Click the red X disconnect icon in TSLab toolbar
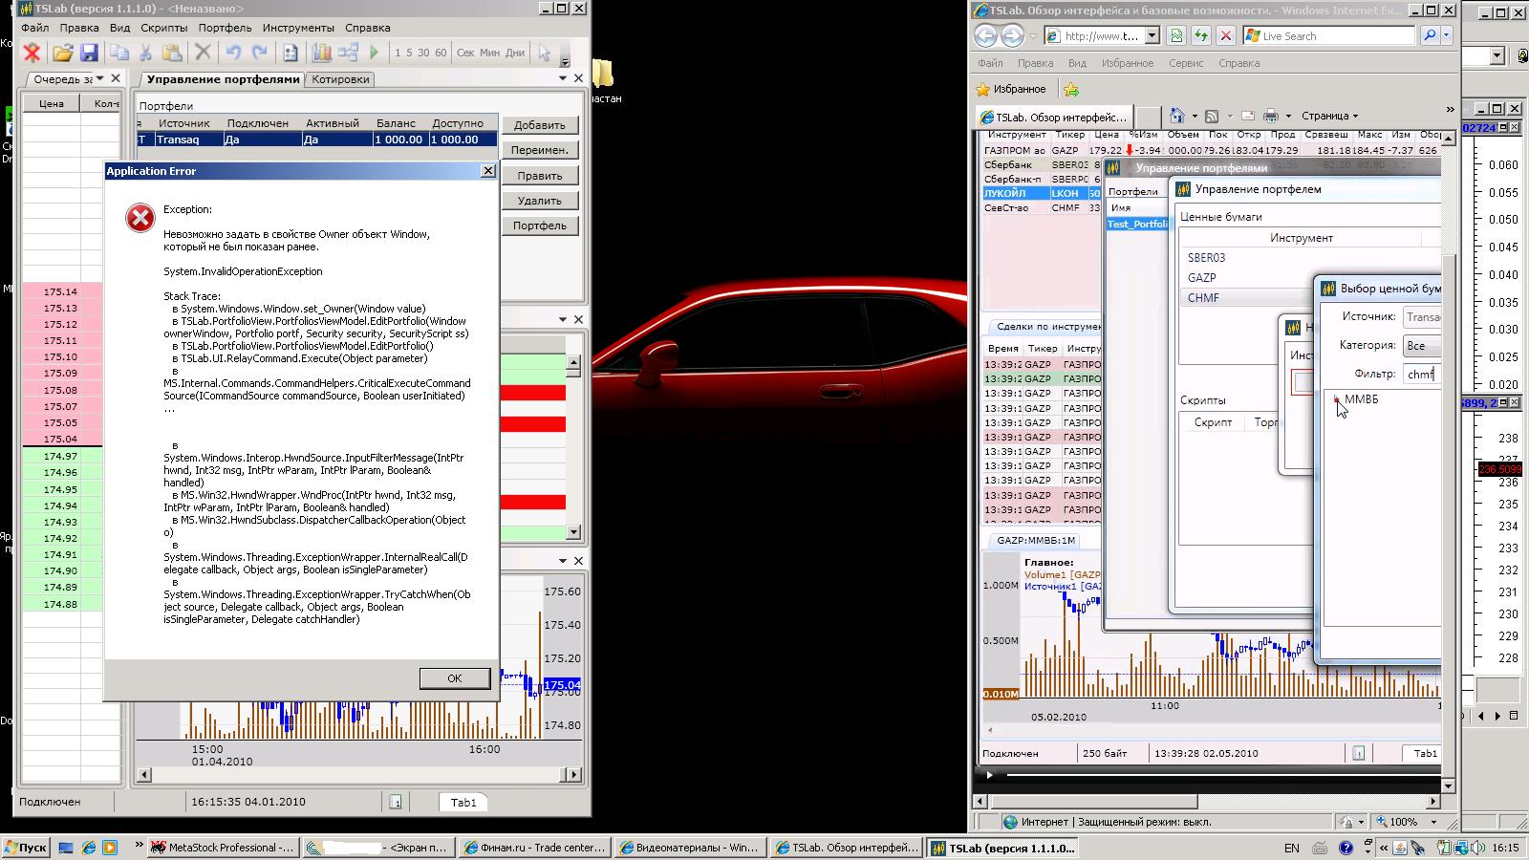1529x860 pixels. pos(32,54)
